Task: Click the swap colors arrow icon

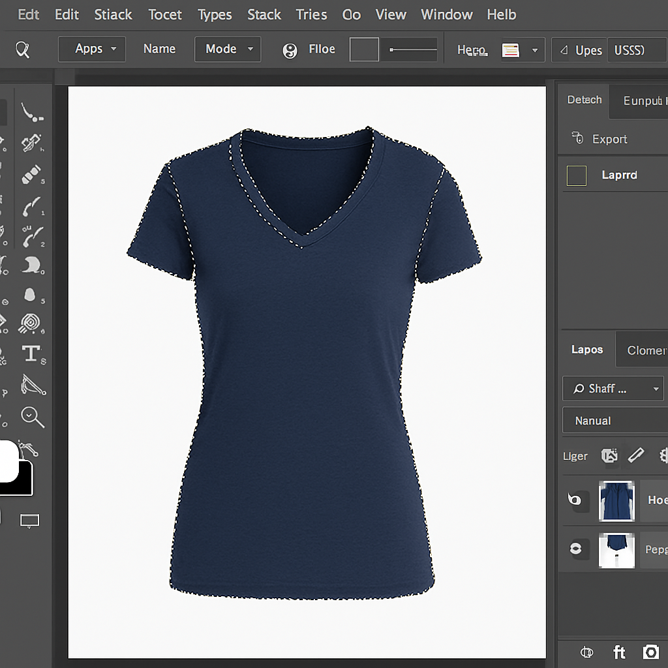Action: point(29,449)
